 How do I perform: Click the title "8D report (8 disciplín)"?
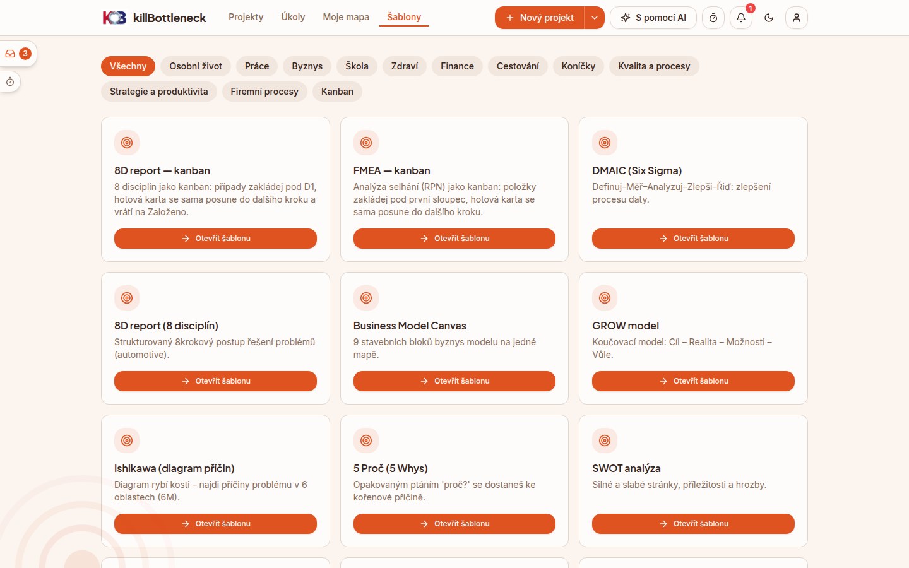pyautogui.click(x=166, y=326)
